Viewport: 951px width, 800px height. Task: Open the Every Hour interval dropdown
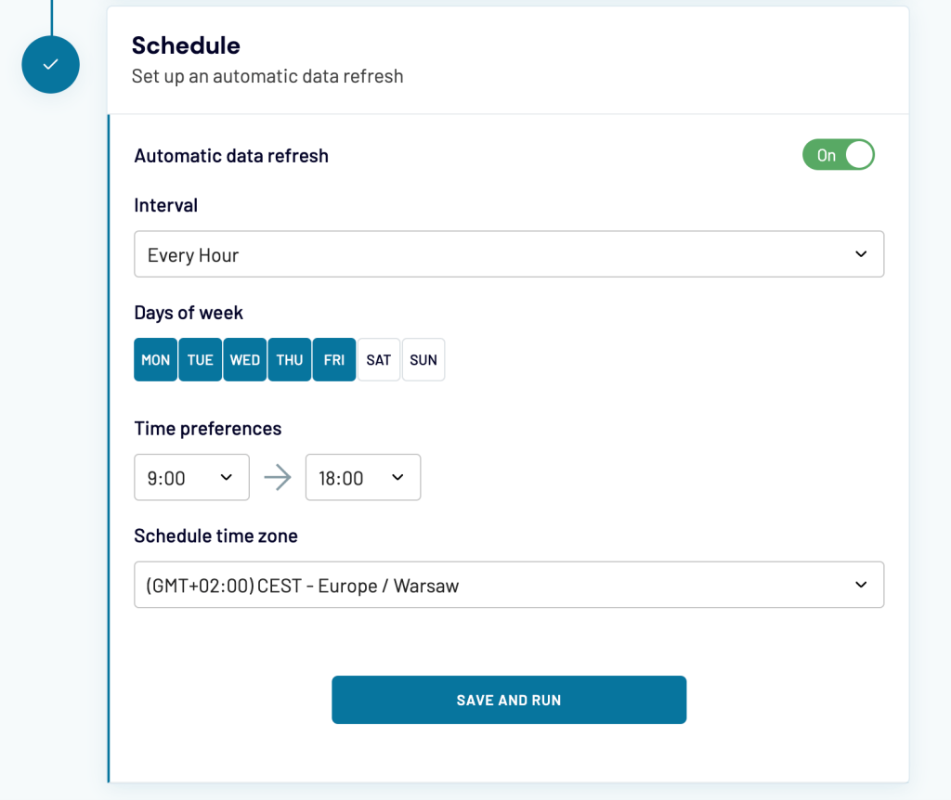click(x=509, y=253)
